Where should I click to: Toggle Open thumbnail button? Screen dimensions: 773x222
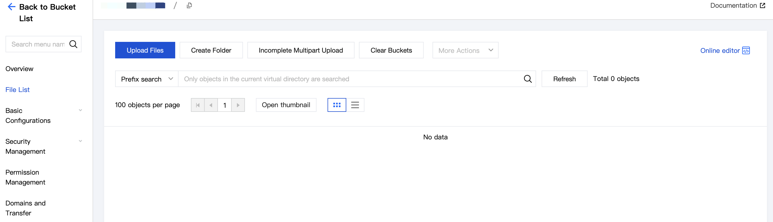tap(286, 105)
